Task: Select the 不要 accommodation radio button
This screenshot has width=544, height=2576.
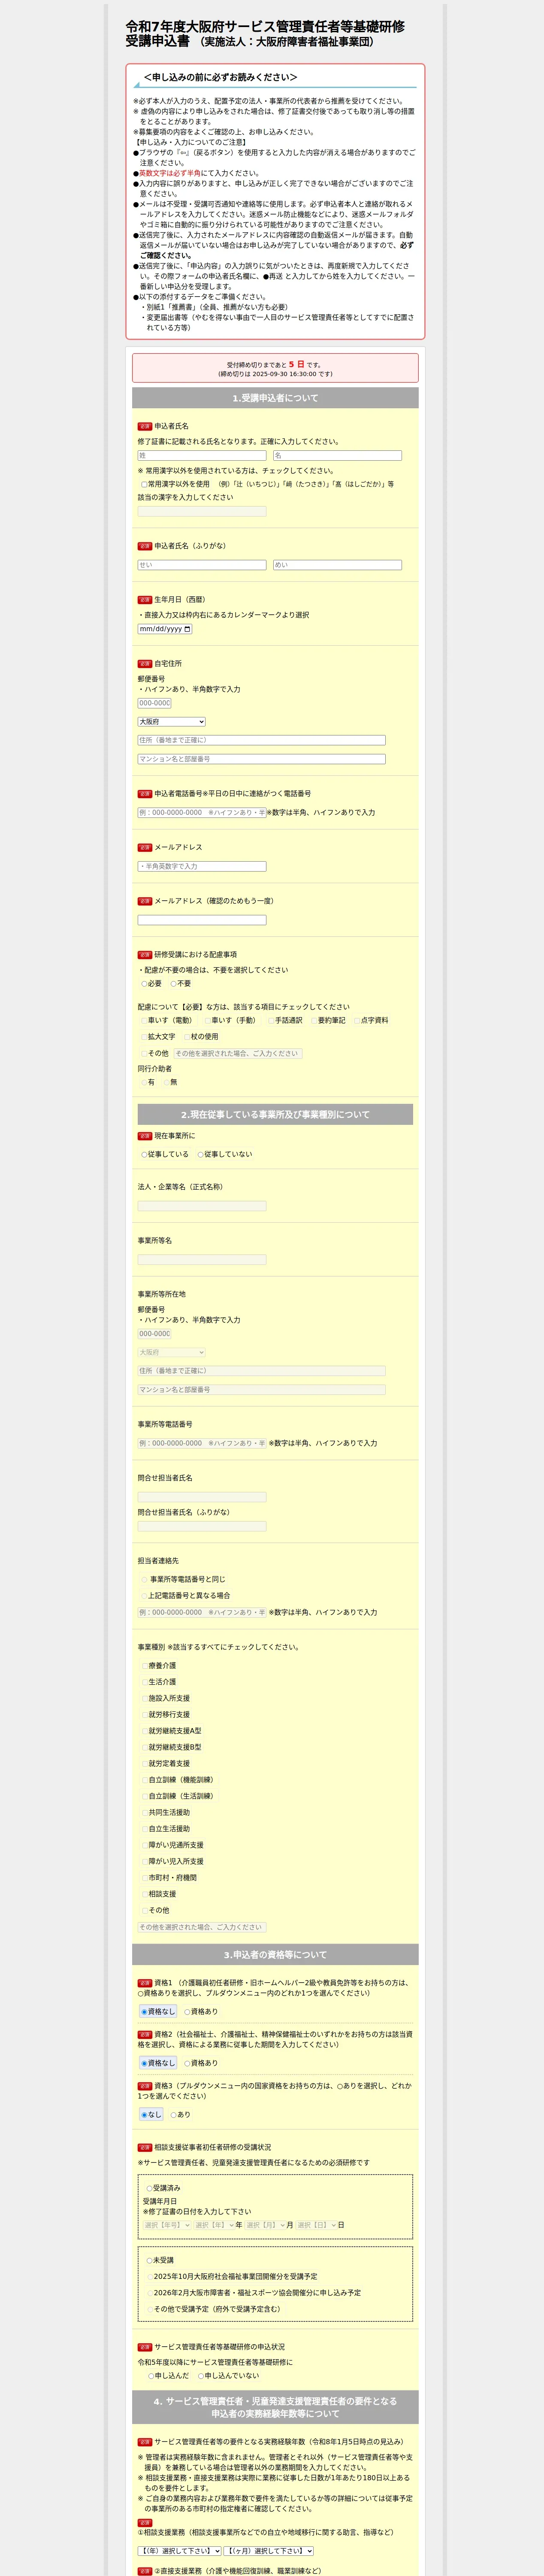Action: pyautogui.click(x=174, y=984)
